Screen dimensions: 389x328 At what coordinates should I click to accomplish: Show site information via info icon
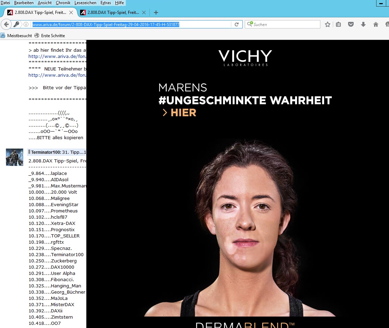[26, 24]
